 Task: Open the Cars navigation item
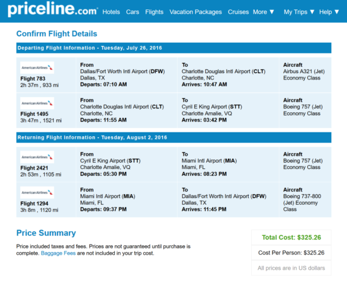pos(132,12)
